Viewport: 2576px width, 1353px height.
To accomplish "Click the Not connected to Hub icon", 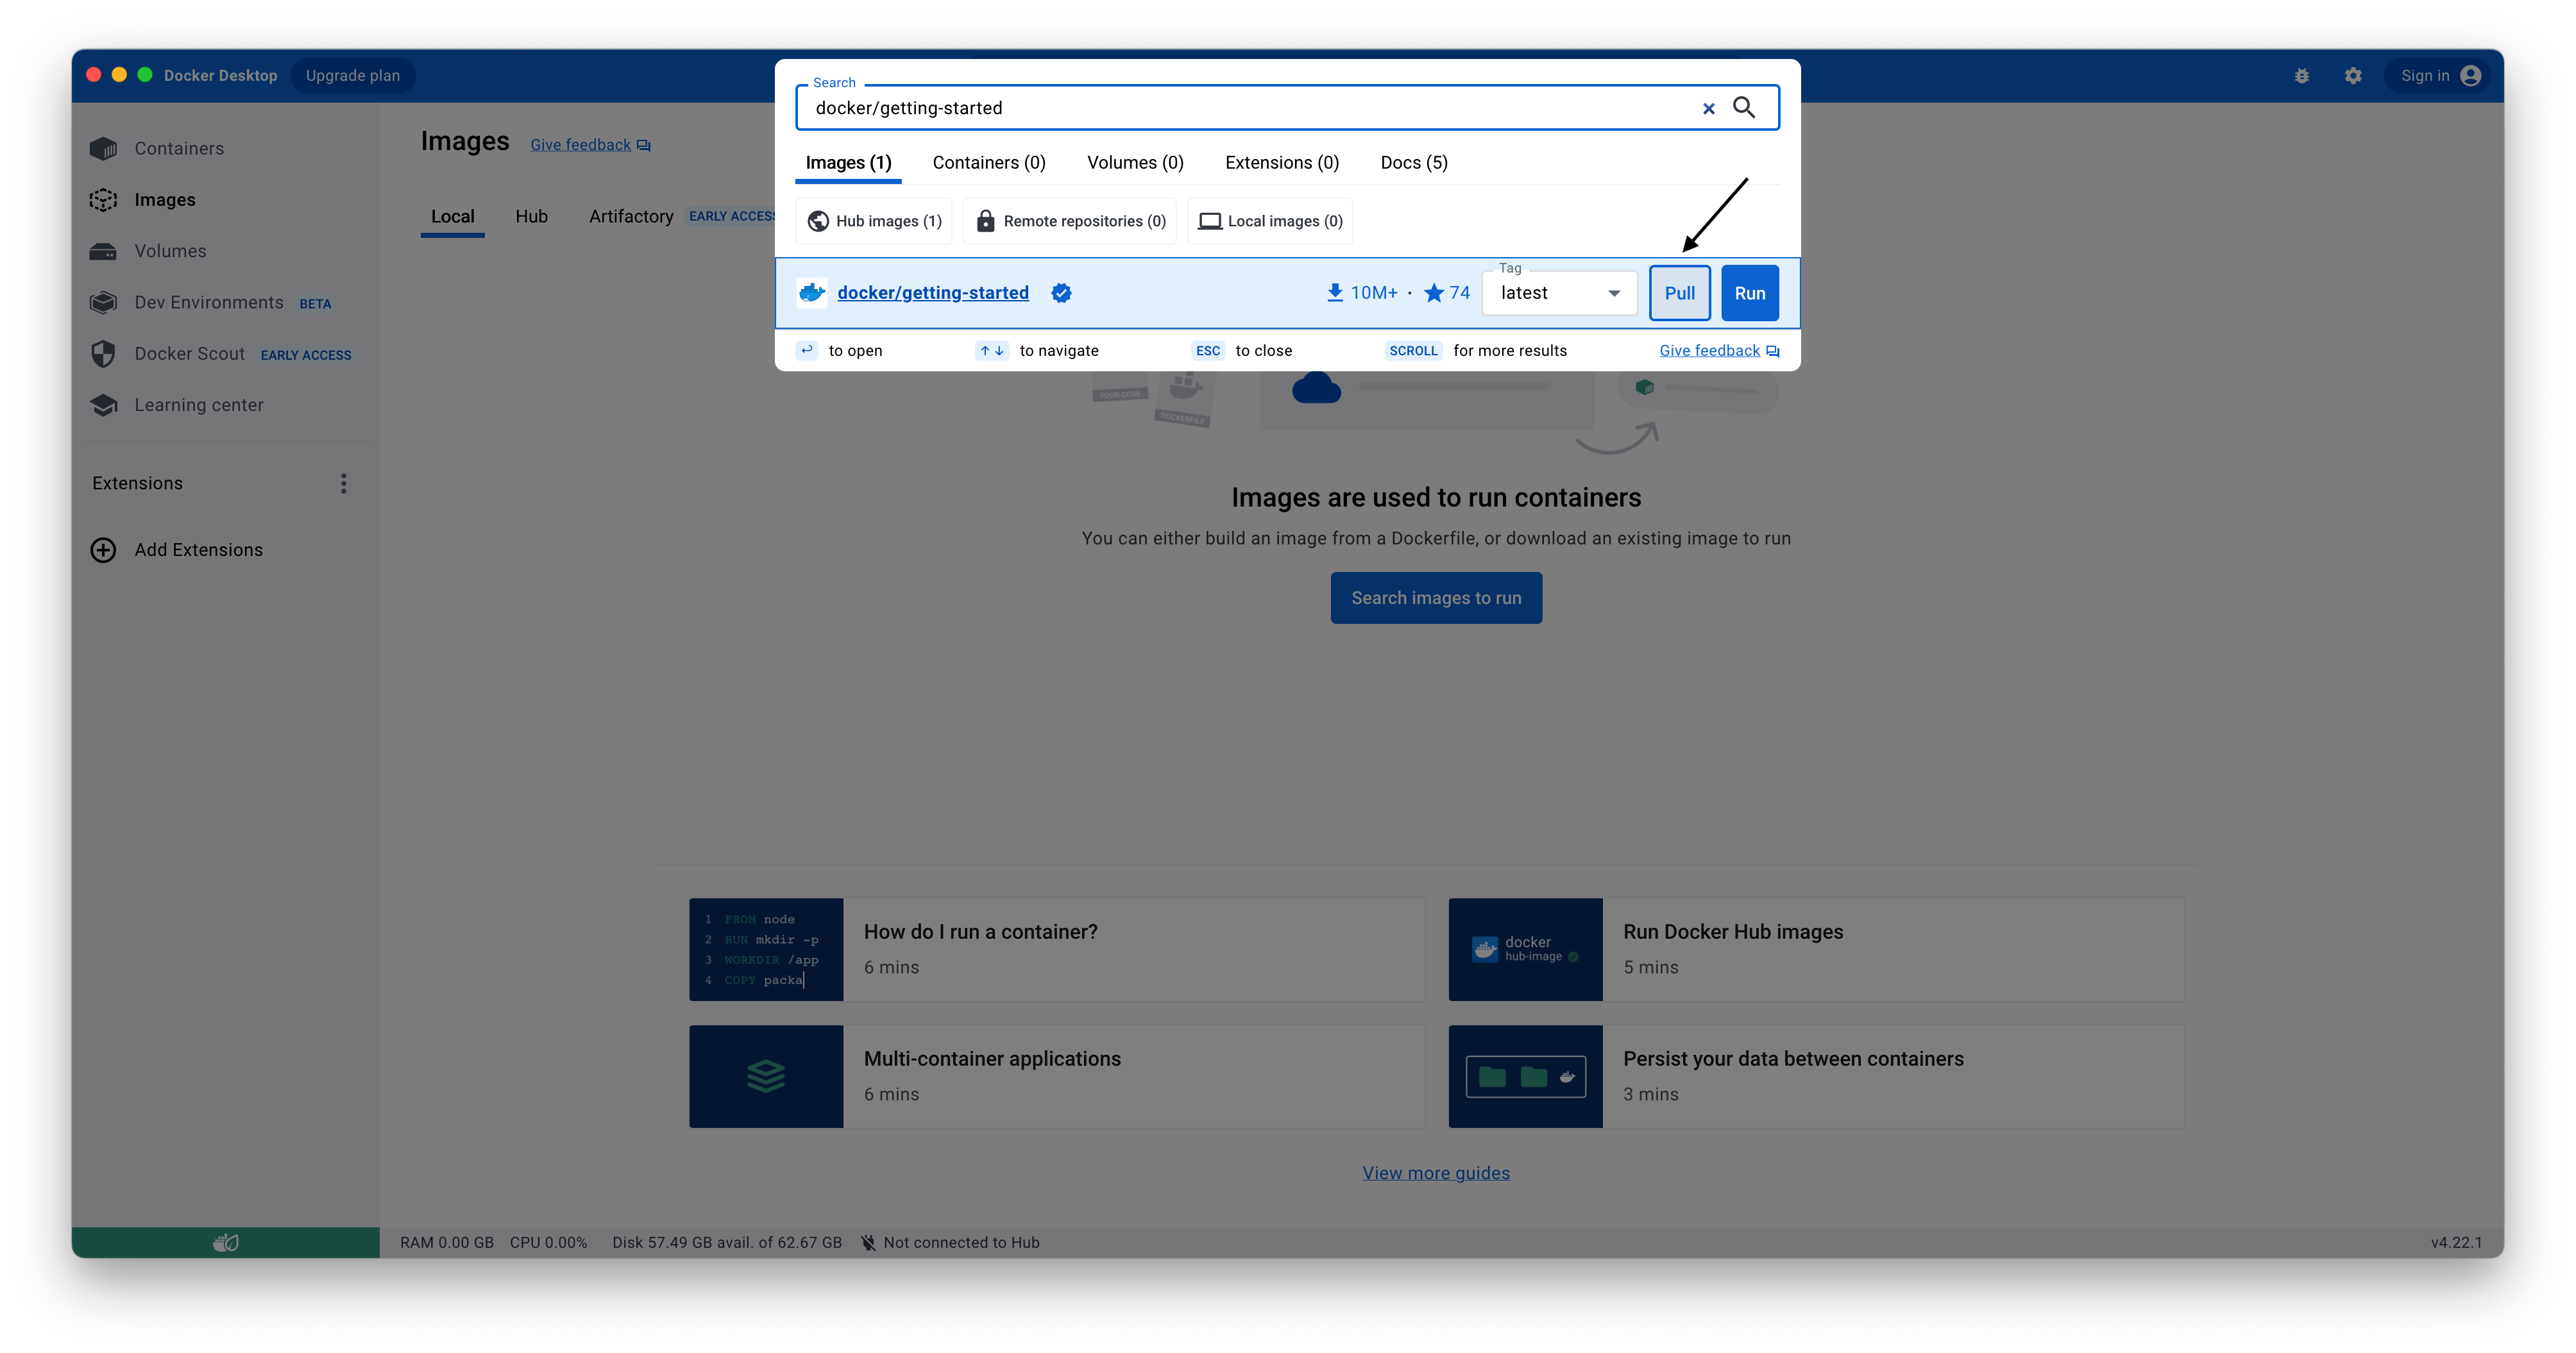I will [x=868, y=1242].
